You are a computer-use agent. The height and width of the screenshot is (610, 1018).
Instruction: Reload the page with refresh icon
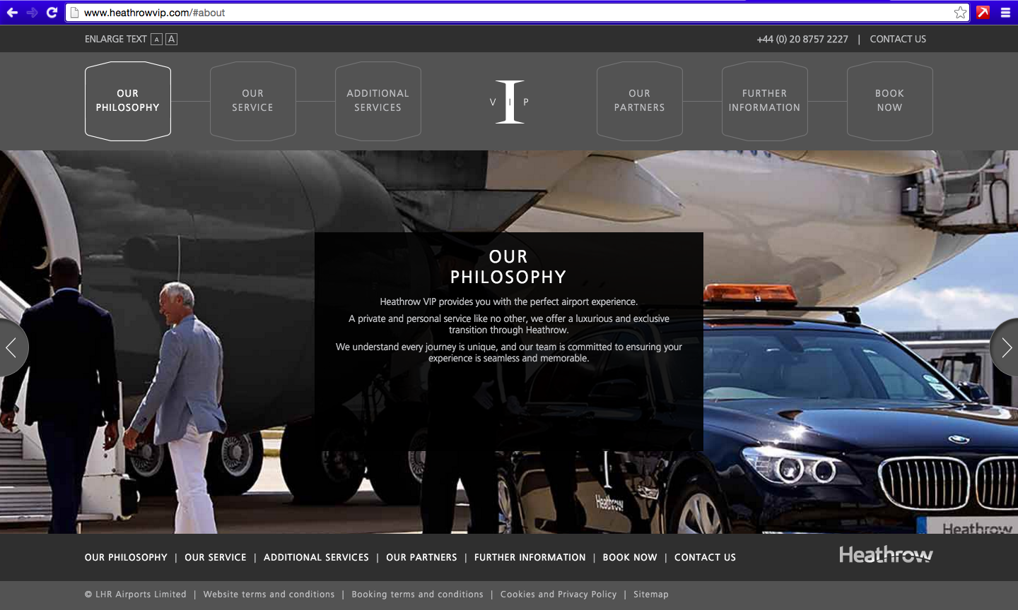pos(52,13)
